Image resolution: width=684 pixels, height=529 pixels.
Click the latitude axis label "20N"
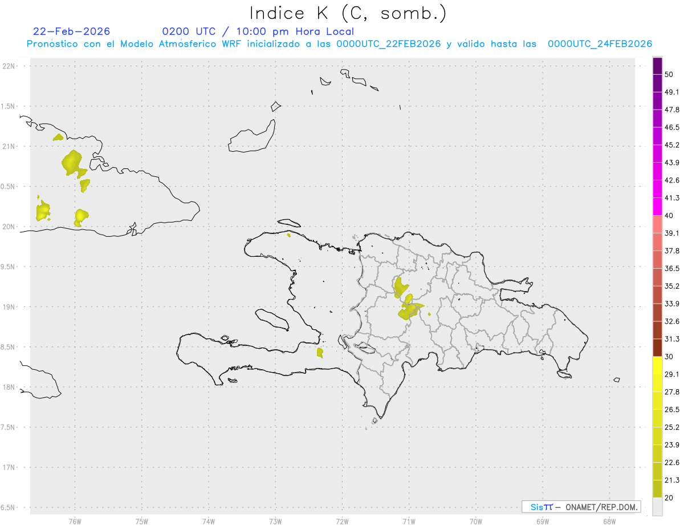pyautogui.click(x=9, y=227)
